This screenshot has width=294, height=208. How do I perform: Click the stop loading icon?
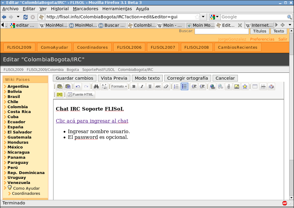[x=33, y=17]
